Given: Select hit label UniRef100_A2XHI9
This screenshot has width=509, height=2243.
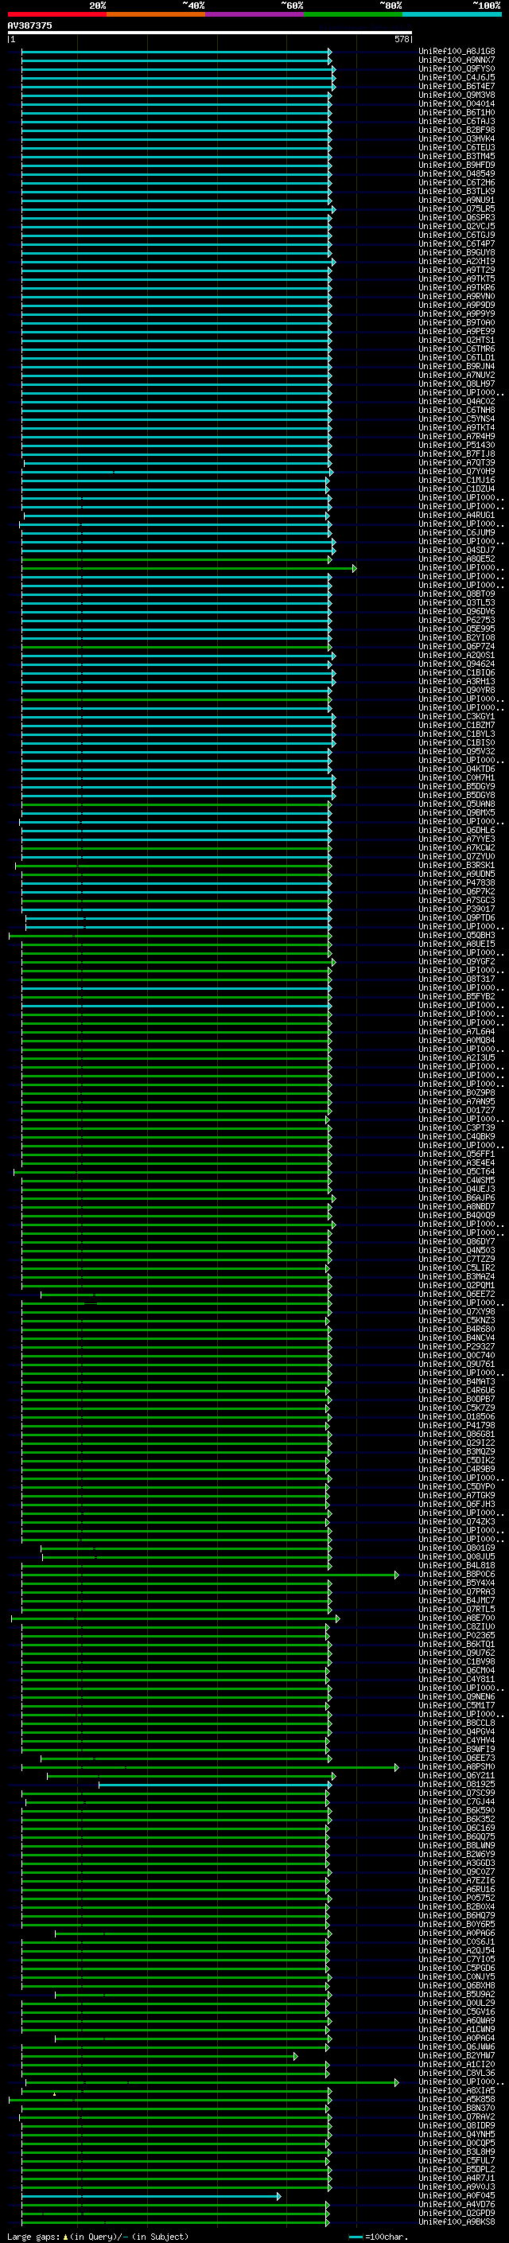Looking at the screenshot, I should 457,261.
